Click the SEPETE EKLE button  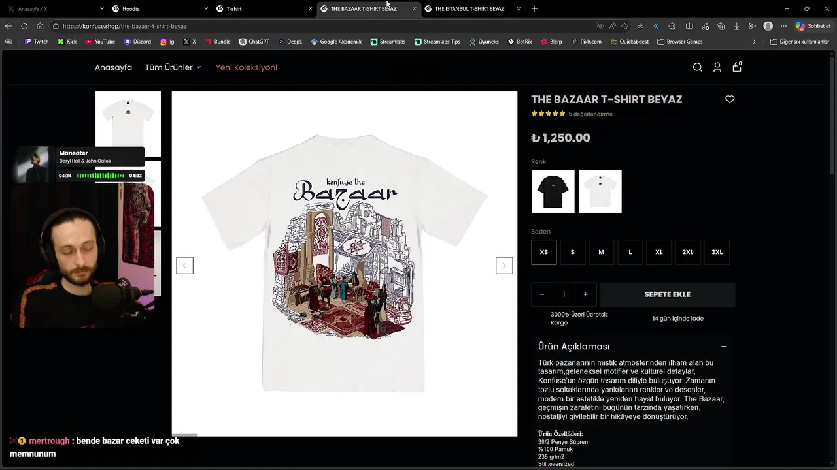click(x=668, y=294)
